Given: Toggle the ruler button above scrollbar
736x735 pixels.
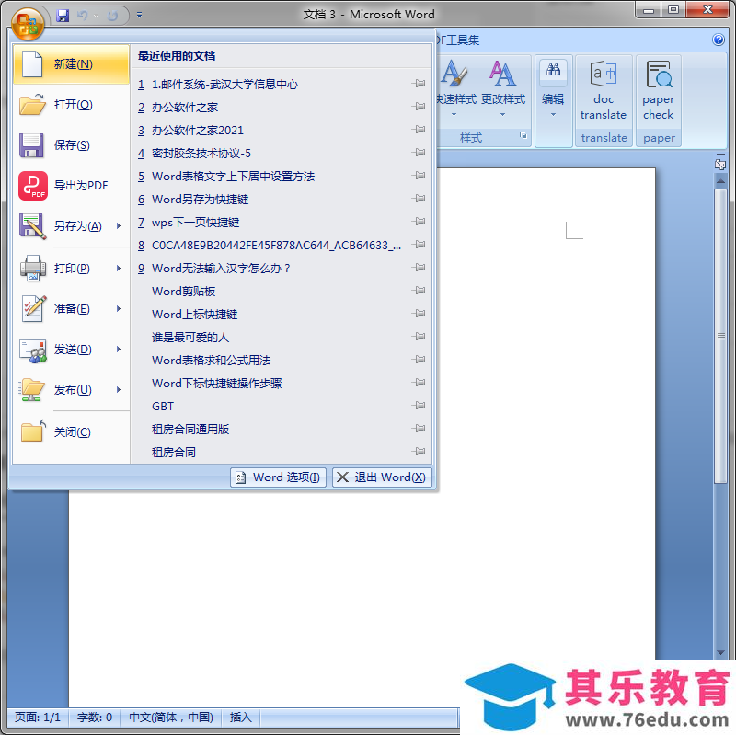Looking at the screenshot, I should coord(720,163).
